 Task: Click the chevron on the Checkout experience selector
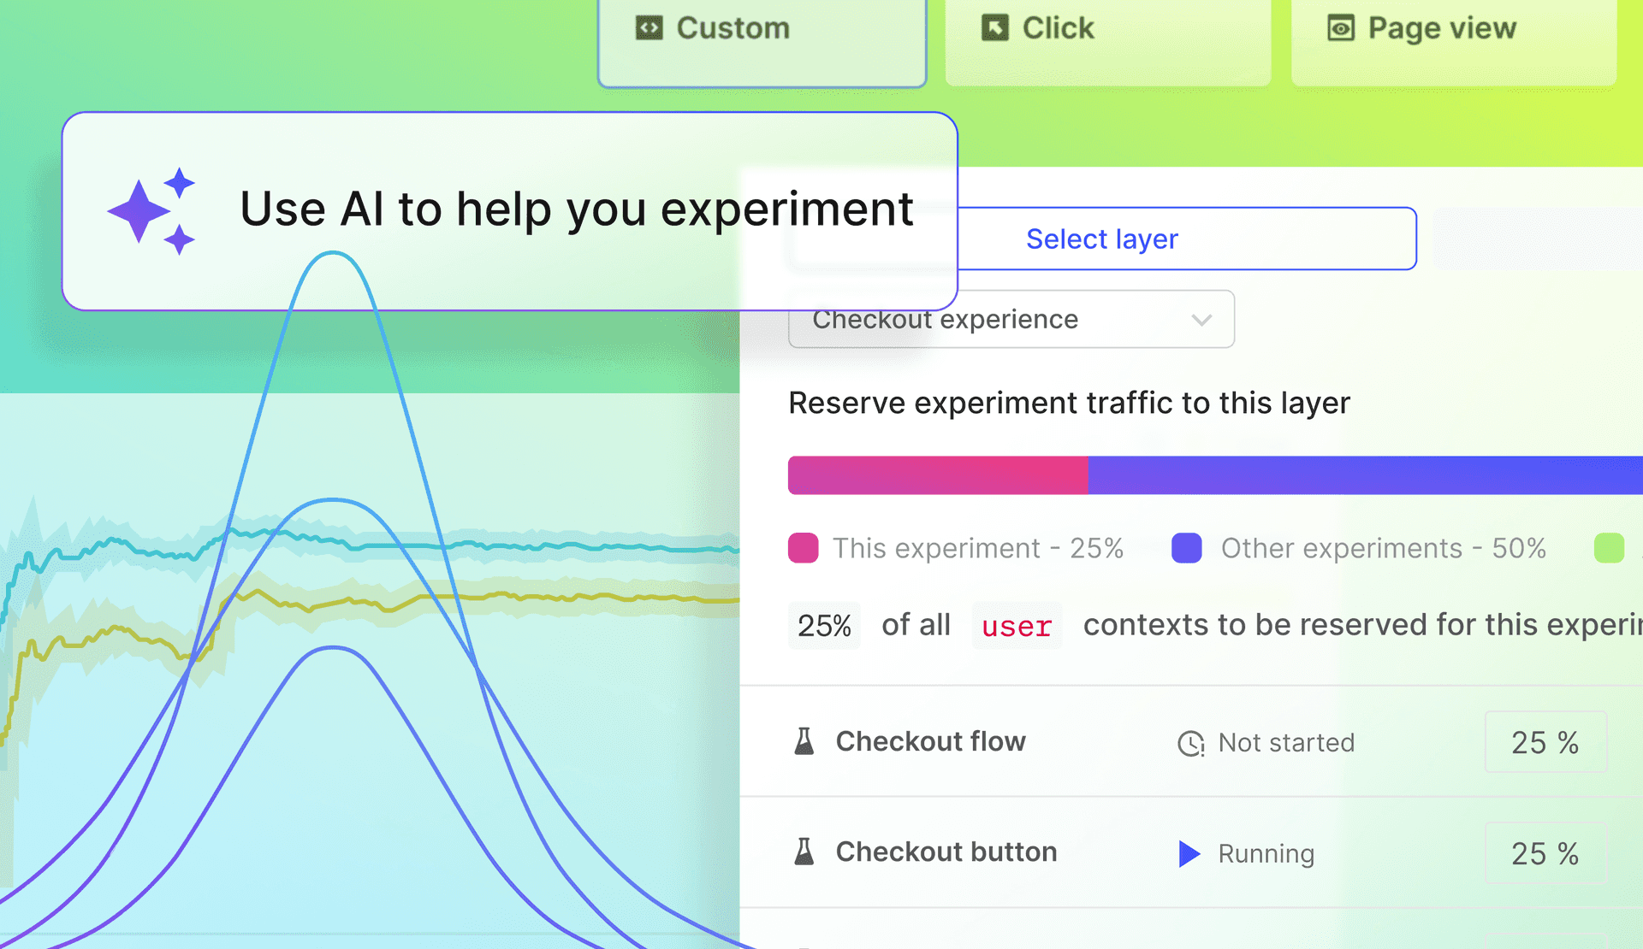pos(1202,319)
